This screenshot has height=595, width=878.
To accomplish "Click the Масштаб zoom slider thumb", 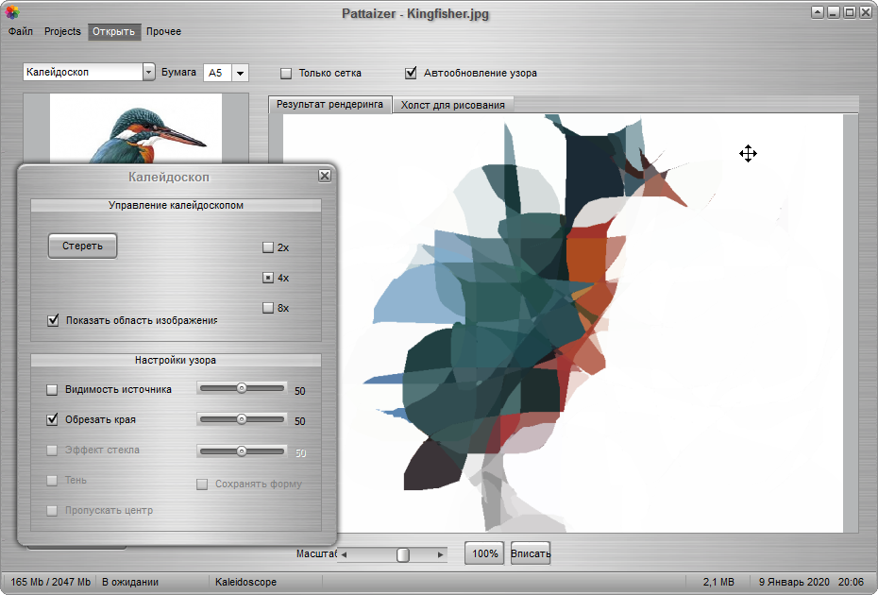I will point(402,554).
